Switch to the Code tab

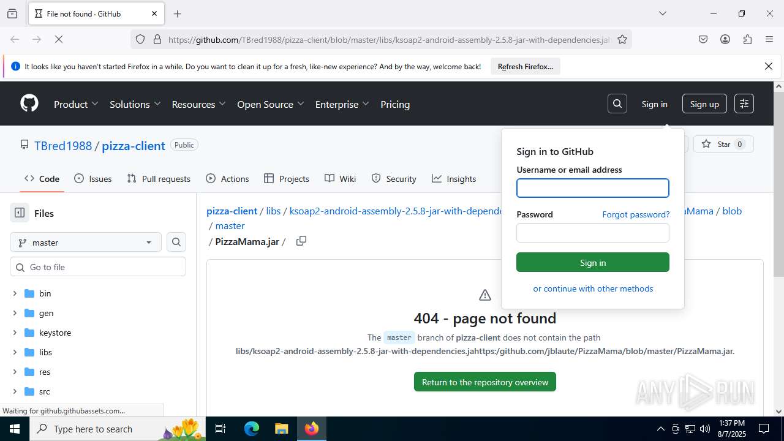coord(42,179)
